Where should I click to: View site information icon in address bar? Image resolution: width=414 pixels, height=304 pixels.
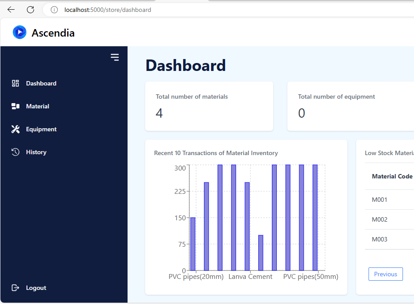[54, 10]
